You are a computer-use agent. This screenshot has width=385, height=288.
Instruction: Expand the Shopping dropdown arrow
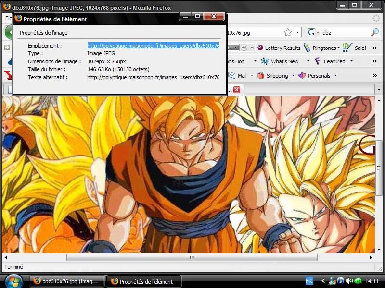(293, 76)
